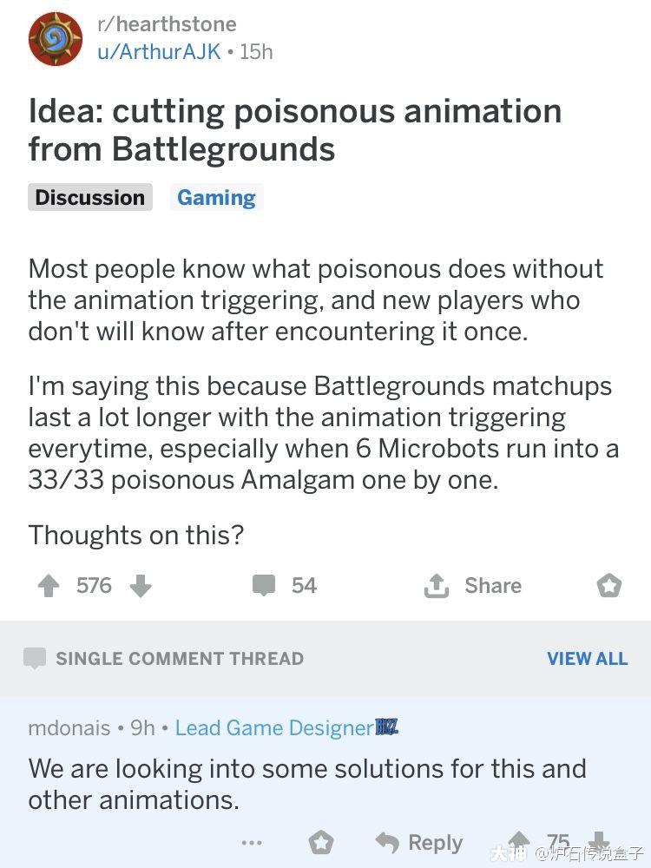Click VIEW ALL comments link
651x868 pixels.
coord(588,658)
